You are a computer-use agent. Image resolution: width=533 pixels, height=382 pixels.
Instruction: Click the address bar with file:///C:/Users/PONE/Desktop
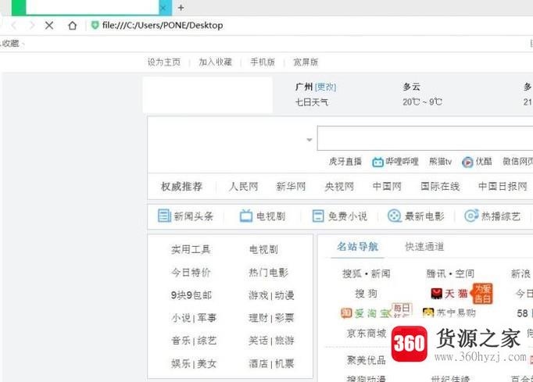tap(163, 26)
